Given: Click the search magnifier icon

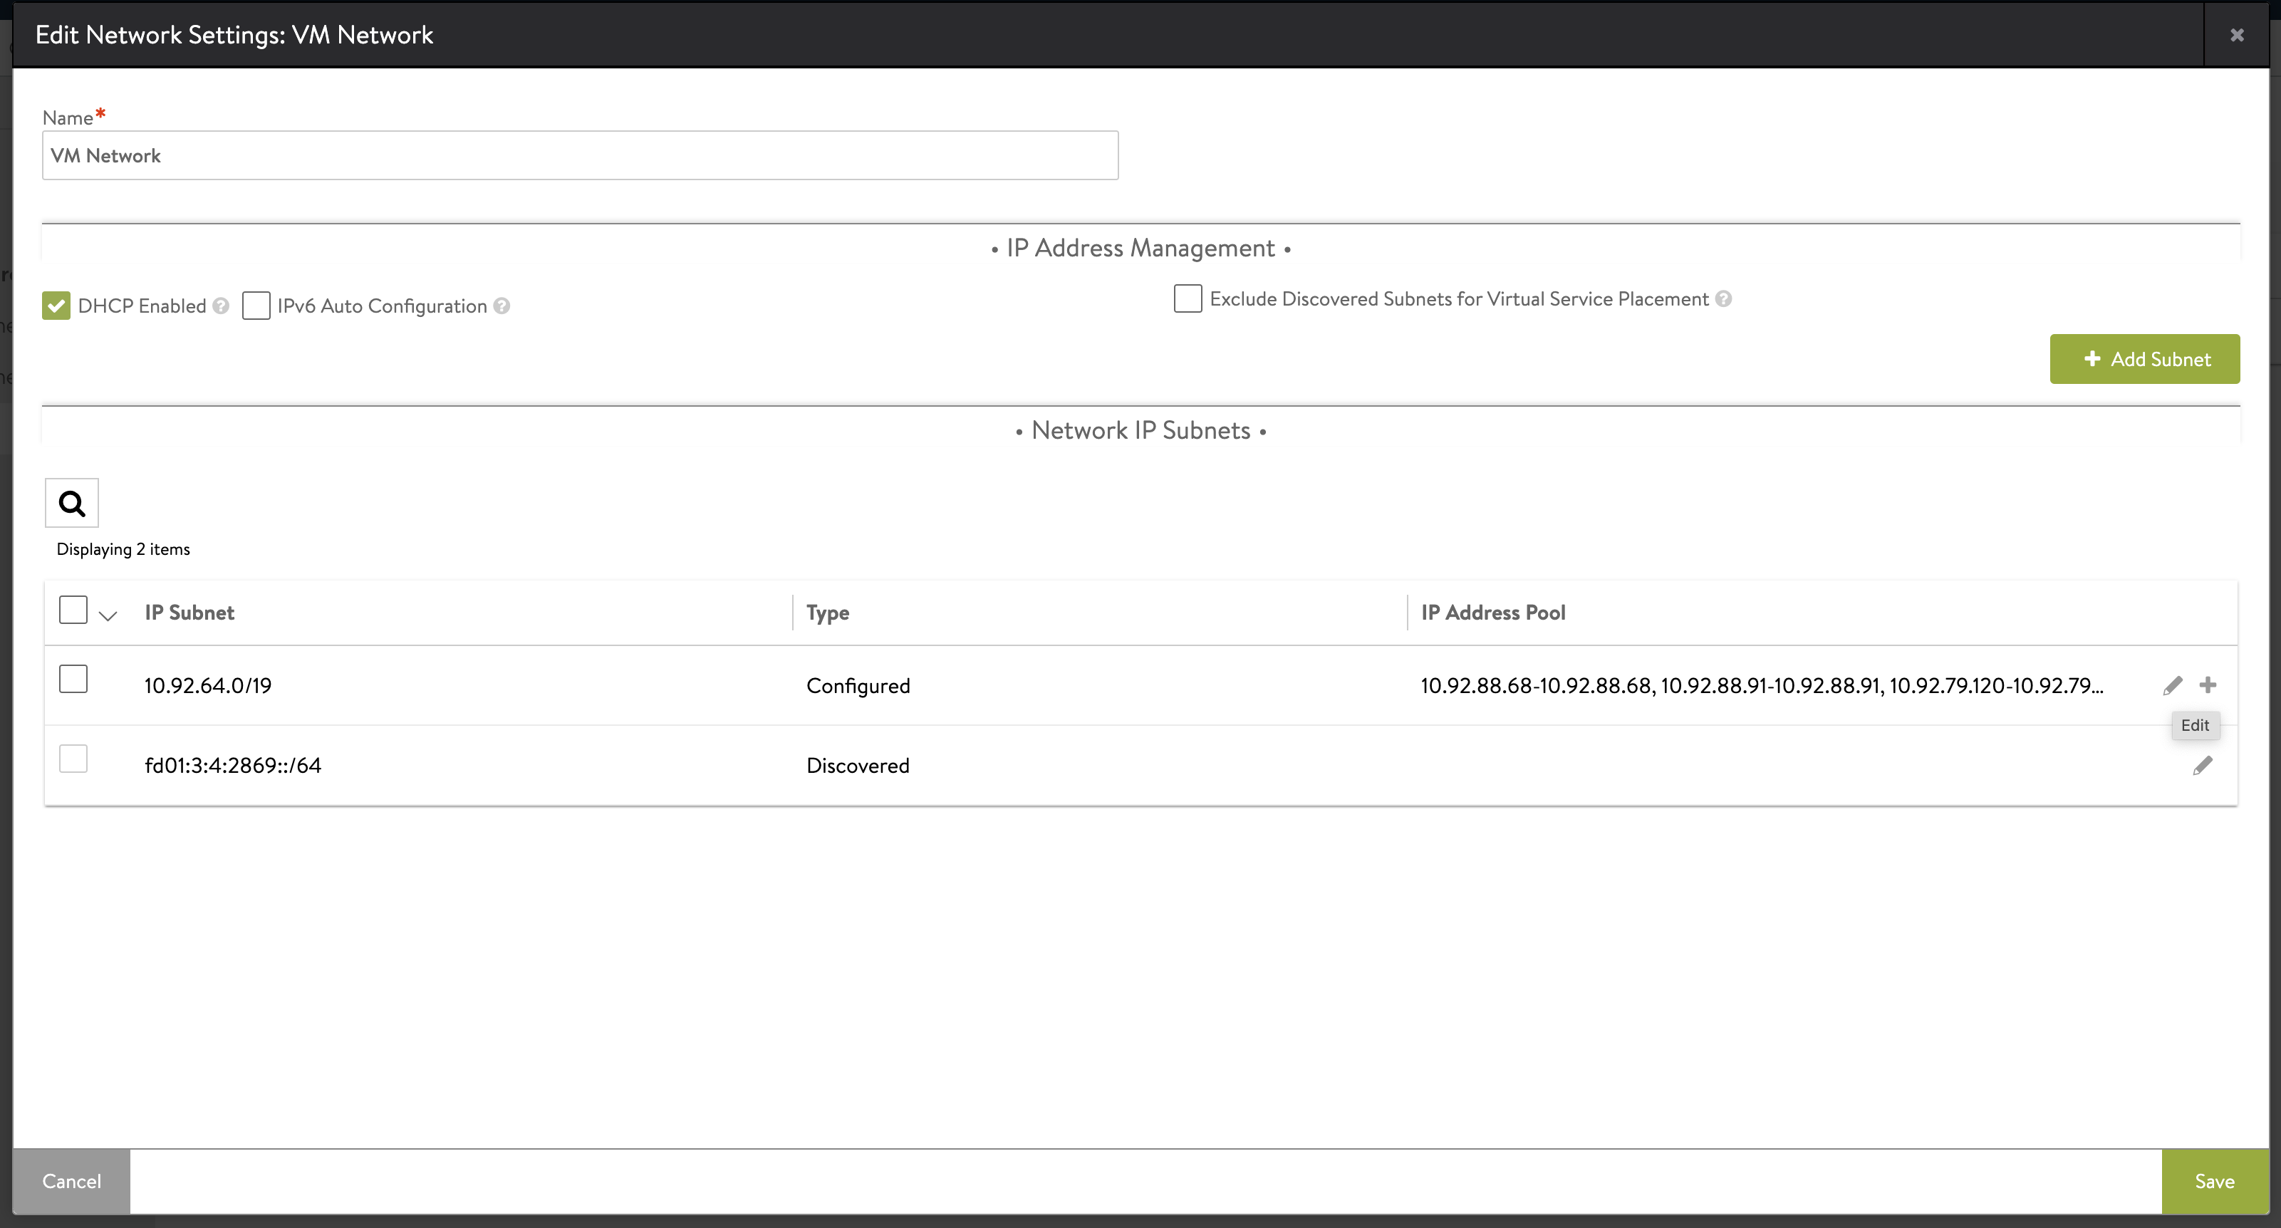Looking at the screenshot, I should pos(71,502).
